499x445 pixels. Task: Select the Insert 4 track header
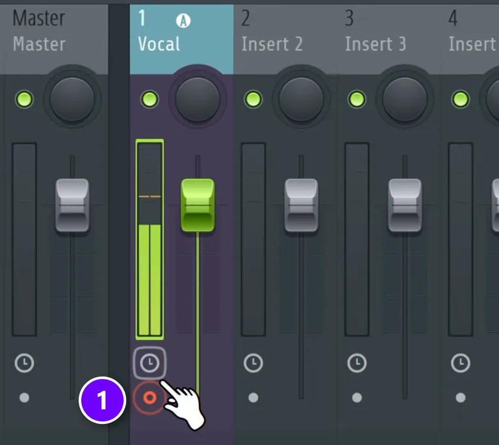(470, 39)
